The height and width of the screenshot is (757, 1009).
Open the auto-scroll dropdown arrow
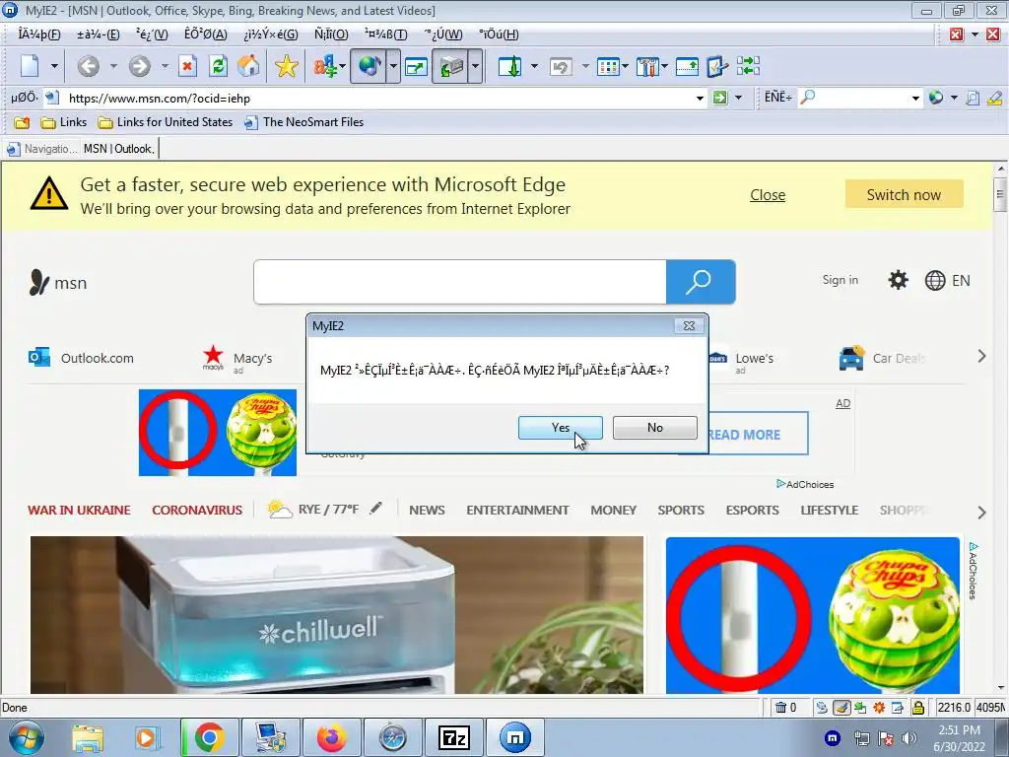pos(534,66)
